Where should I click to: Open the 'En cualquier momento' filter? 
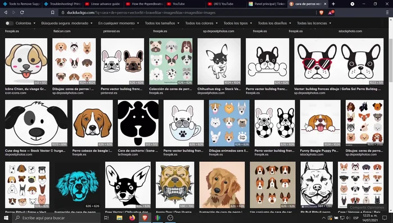119,23
